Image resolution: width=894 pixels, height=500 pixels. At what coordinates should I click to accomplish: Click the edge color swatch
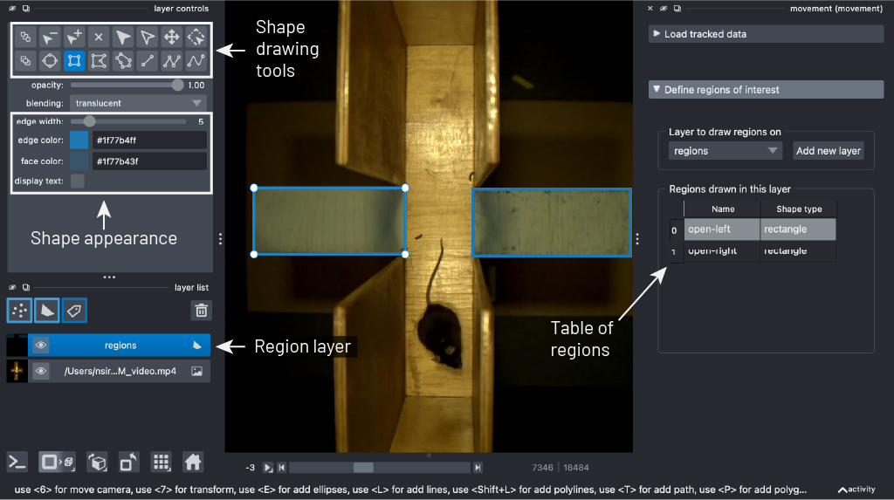[x=79, y=140]
